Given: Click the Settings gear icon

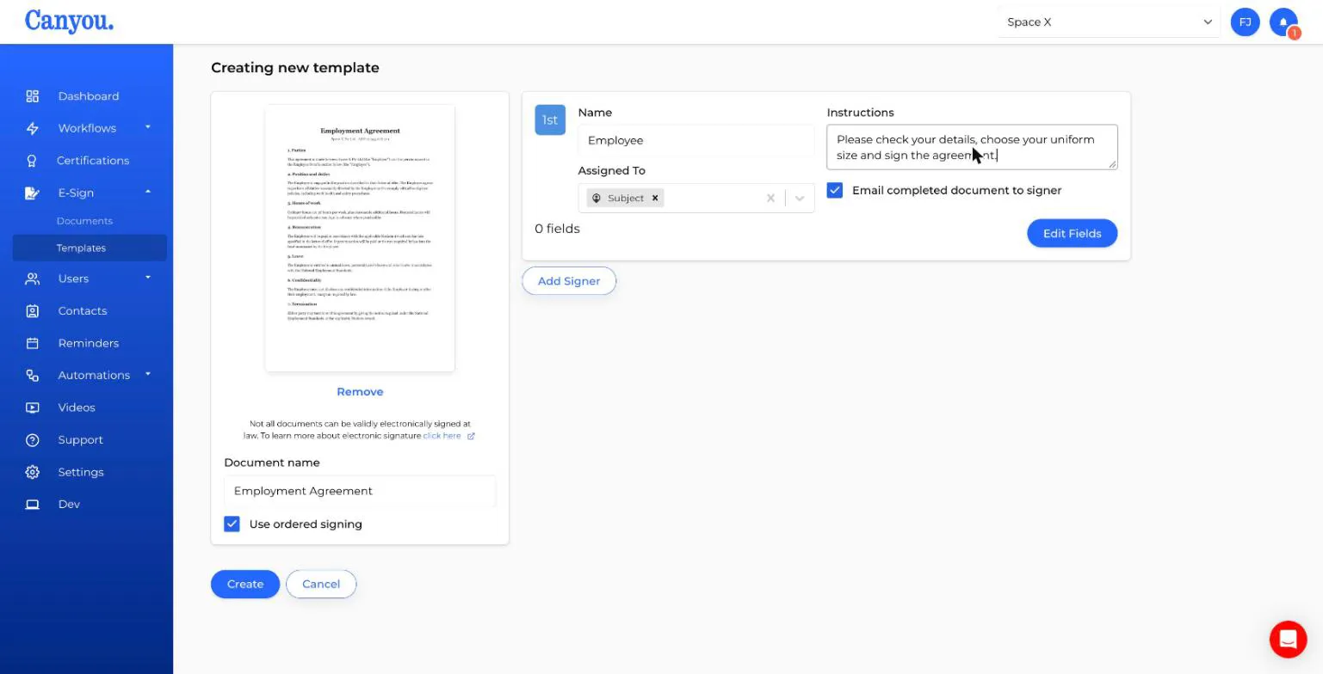Looking at the screenshot, I should pyautogui.click(x=33, y=472).
